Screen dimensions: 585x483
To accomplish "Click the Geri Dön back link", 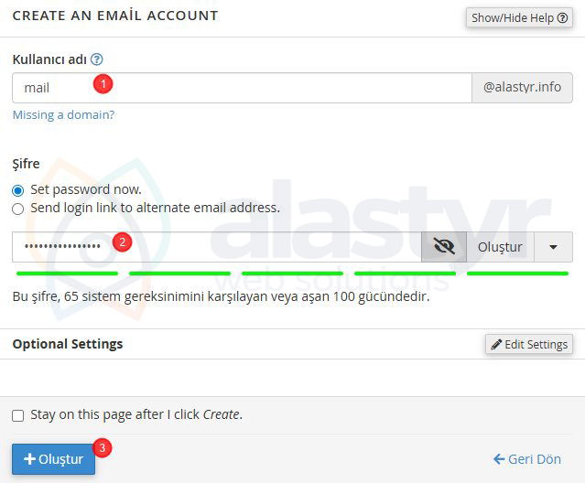I will click(527, 459).
